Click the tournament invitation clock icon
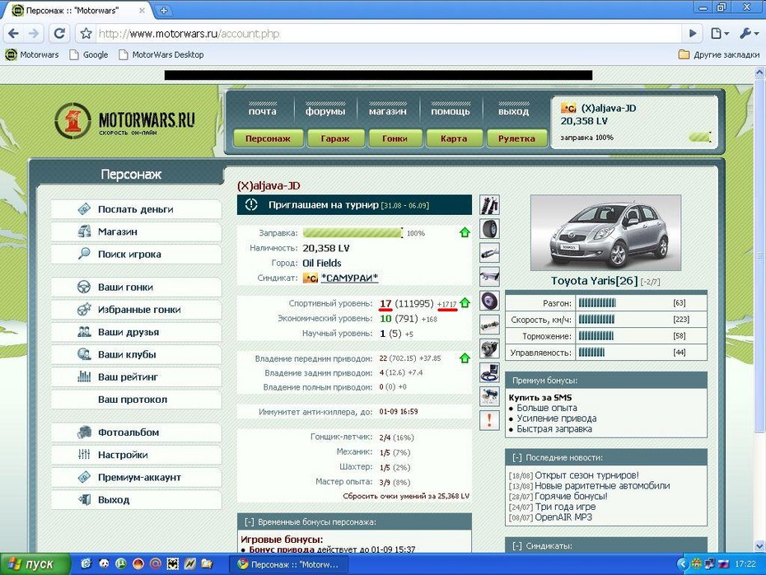 click(251, 204)
